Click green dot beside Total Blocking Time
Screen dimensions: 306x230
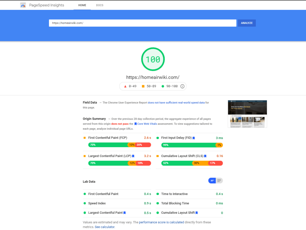tap(158, 203)
